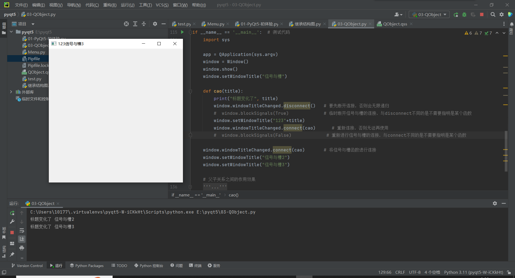Rerun 03-QObject from the top toolbar

tap(456, 15)
